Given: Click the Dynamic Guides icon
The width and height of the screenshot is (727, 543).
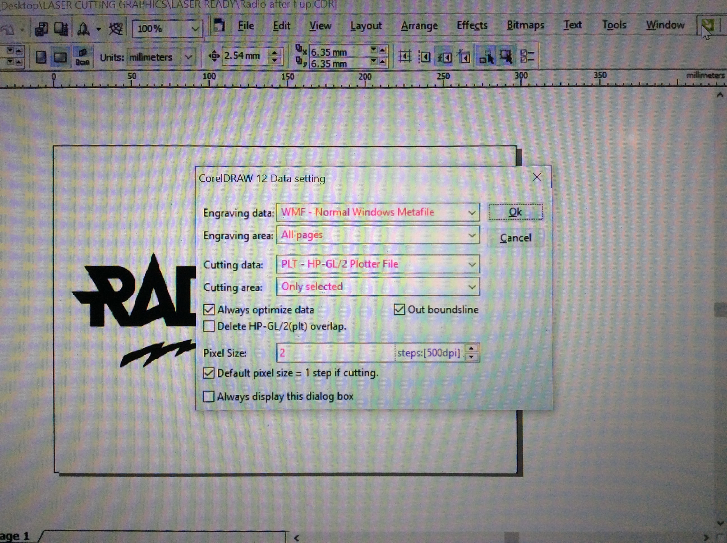Looking at the screenshot, I should click(x=464, y=57).
